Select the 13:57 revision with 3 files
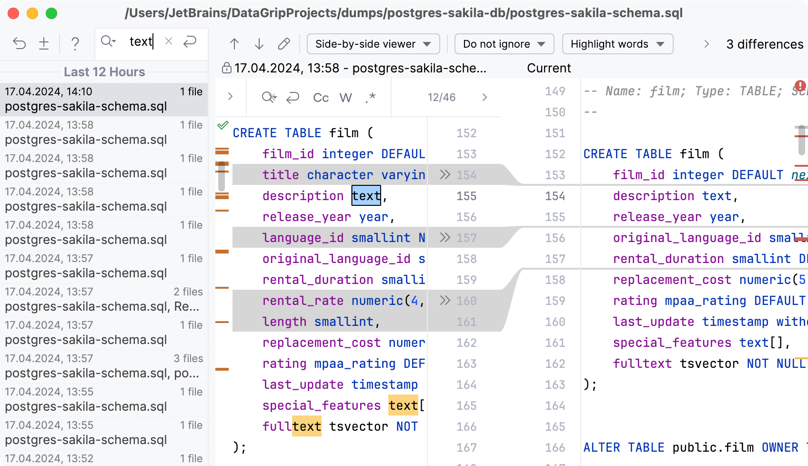808x466 pixels. tap(104, 366)
